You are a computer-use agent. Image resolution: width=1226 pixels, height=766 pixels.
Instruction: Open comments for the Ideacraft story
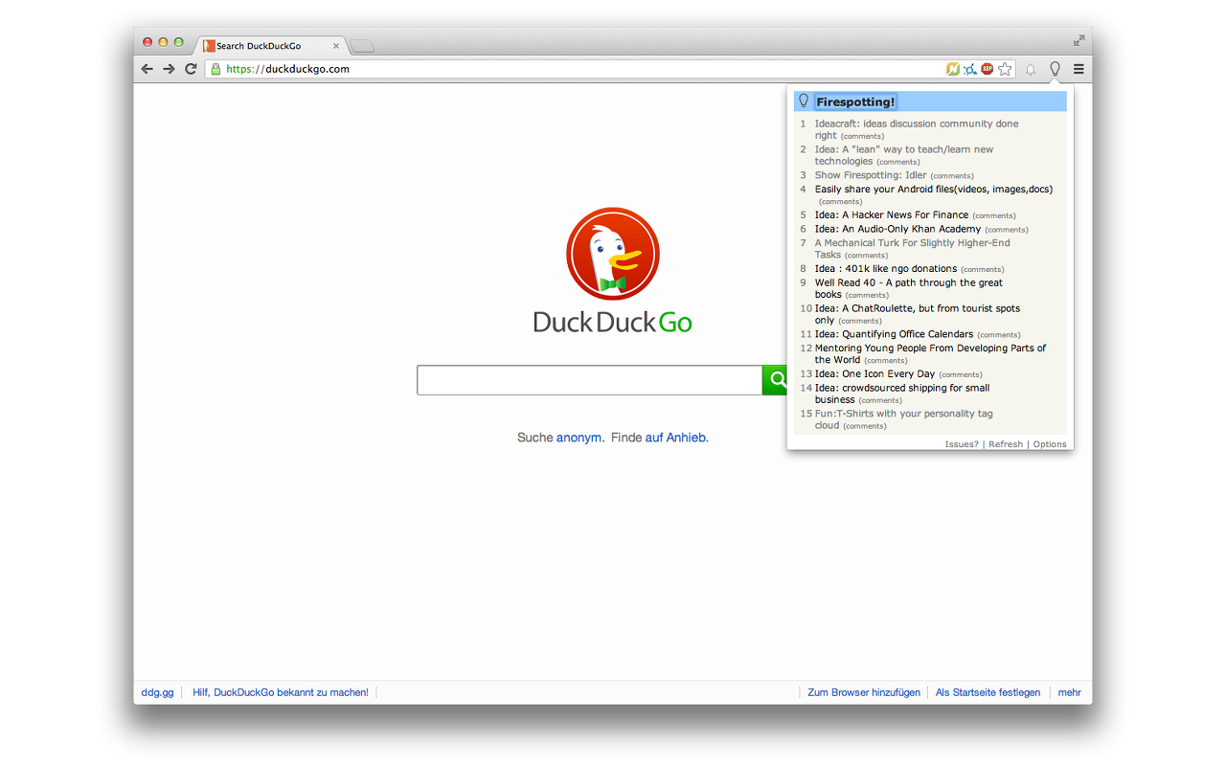tap(862, 136)
